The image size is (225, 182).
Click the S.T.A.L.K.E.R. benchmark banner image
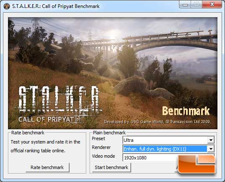[113, 73]
